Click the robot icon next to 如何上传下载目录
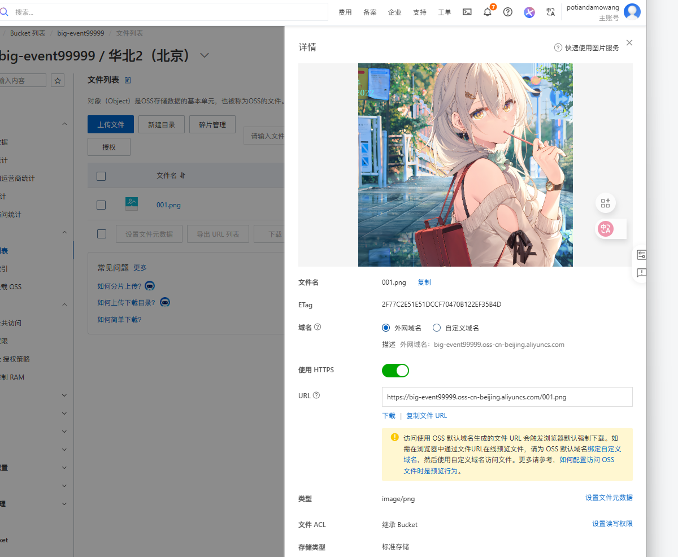The width and height of the screenshot is (678, 557). pyautogui.click(x=165, y=302)
